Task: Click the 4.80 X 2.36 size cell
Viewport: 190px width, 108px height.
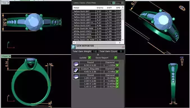Action: (90, 72)
